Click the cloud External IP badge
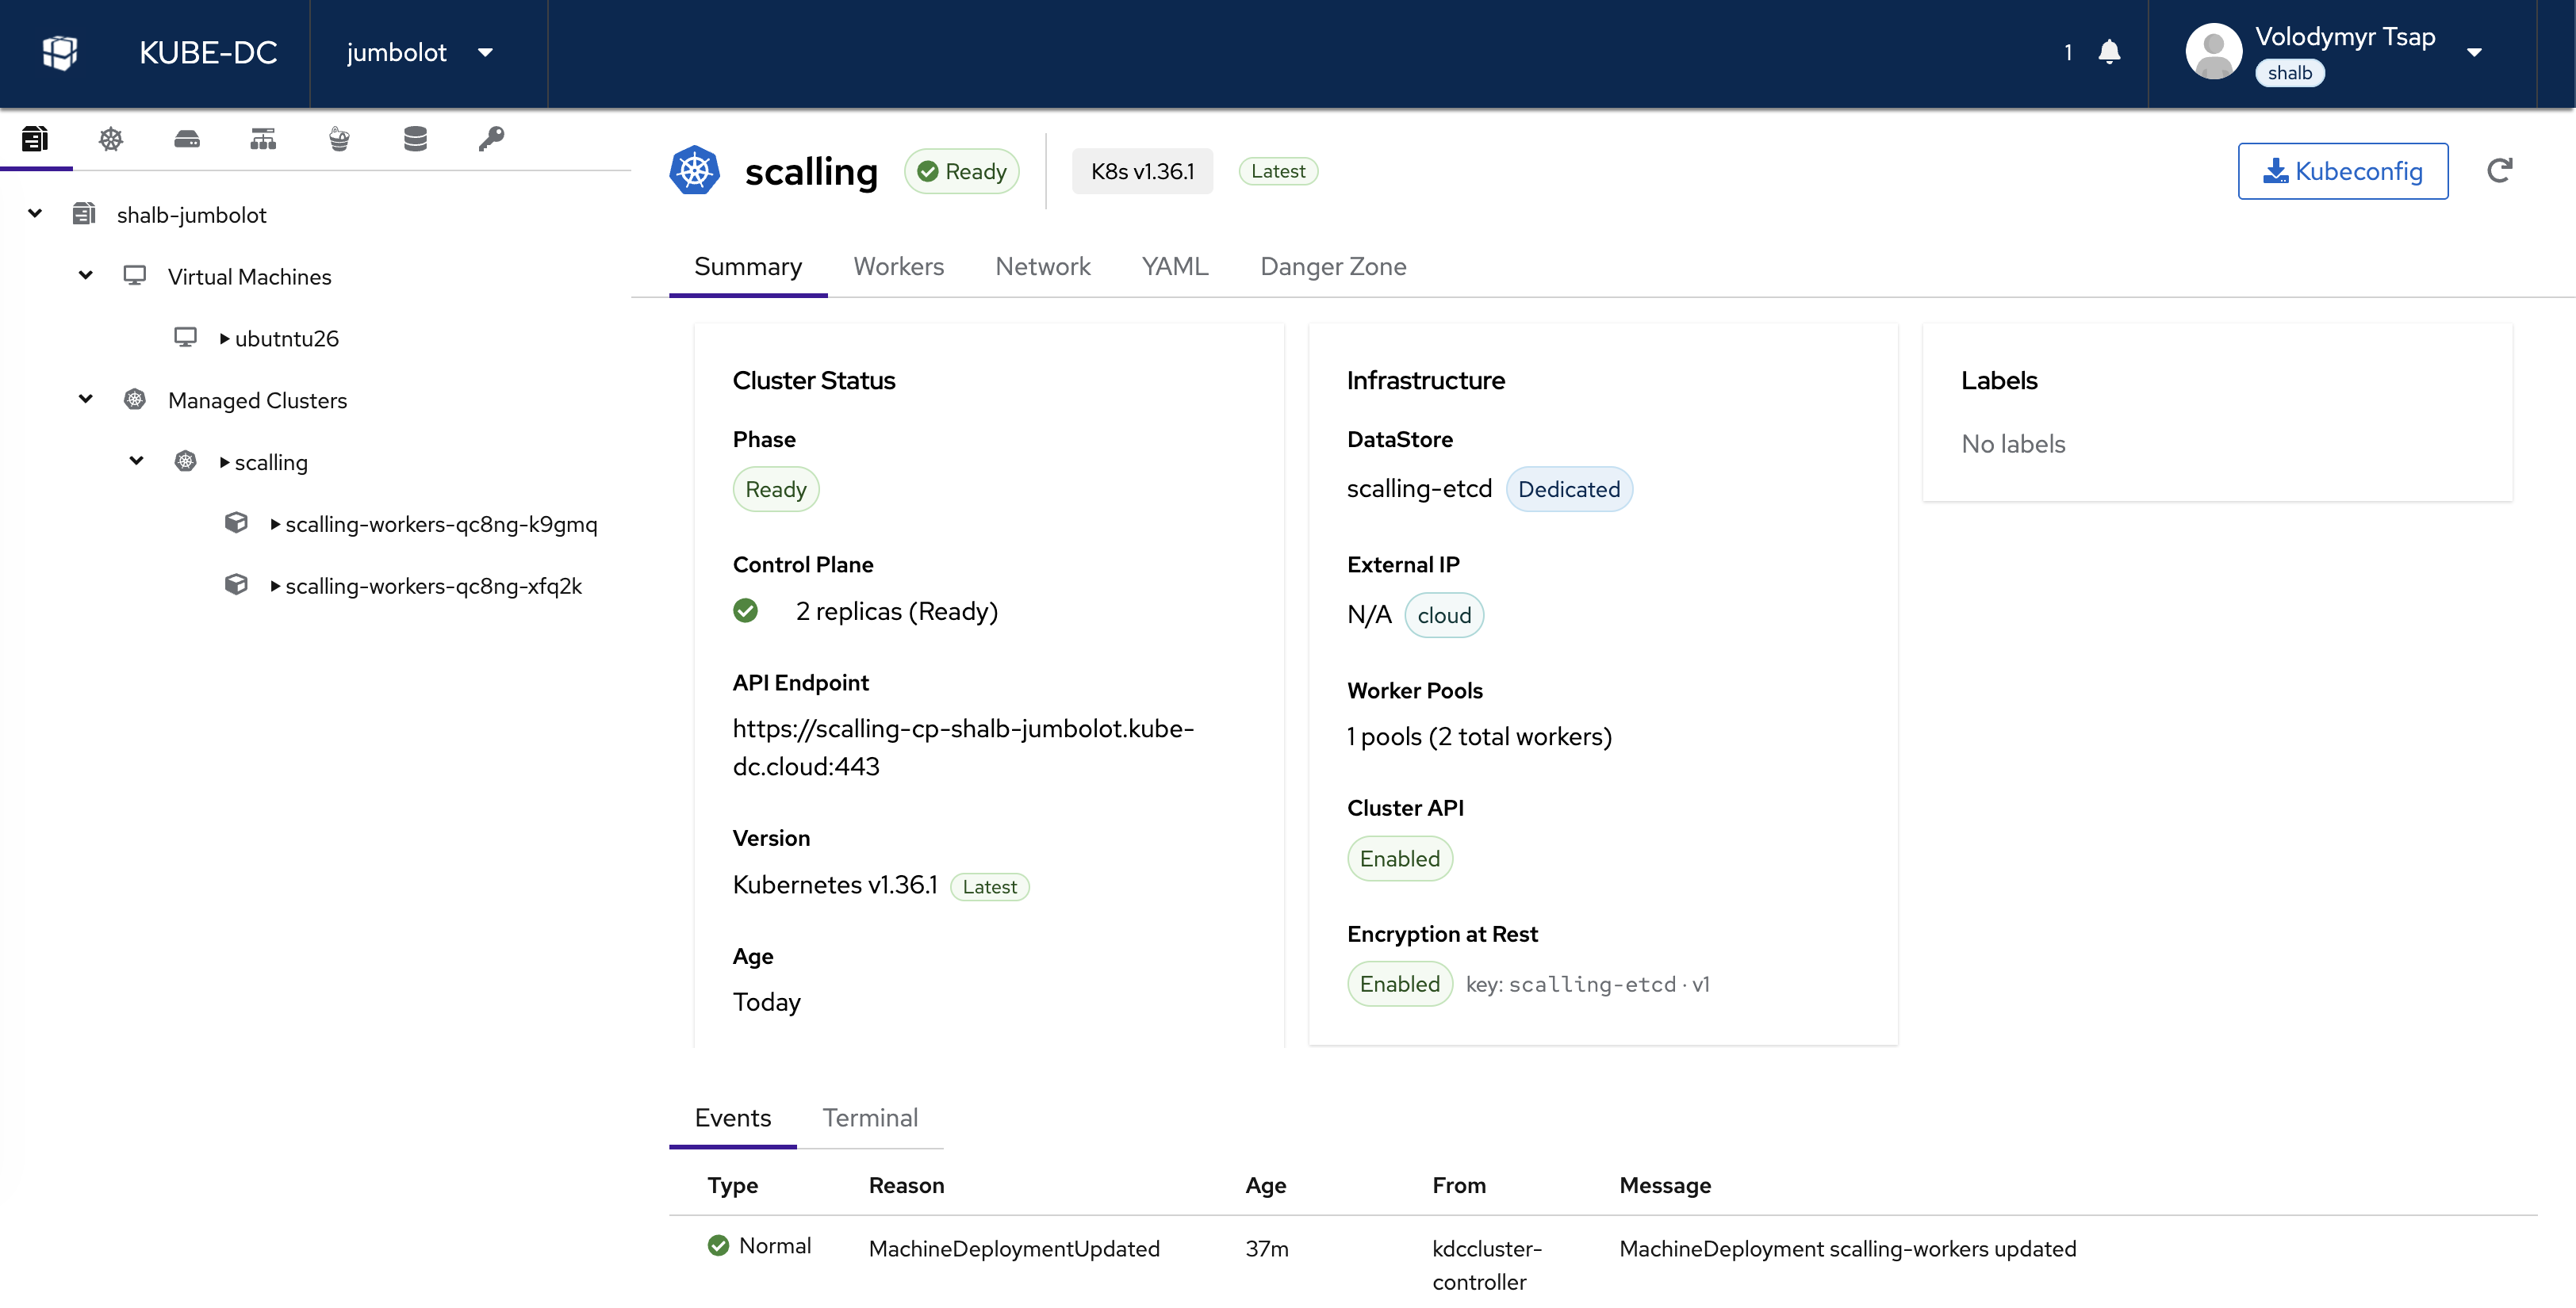Screen dimensions: 2576x1308 tap(1444, 615)
